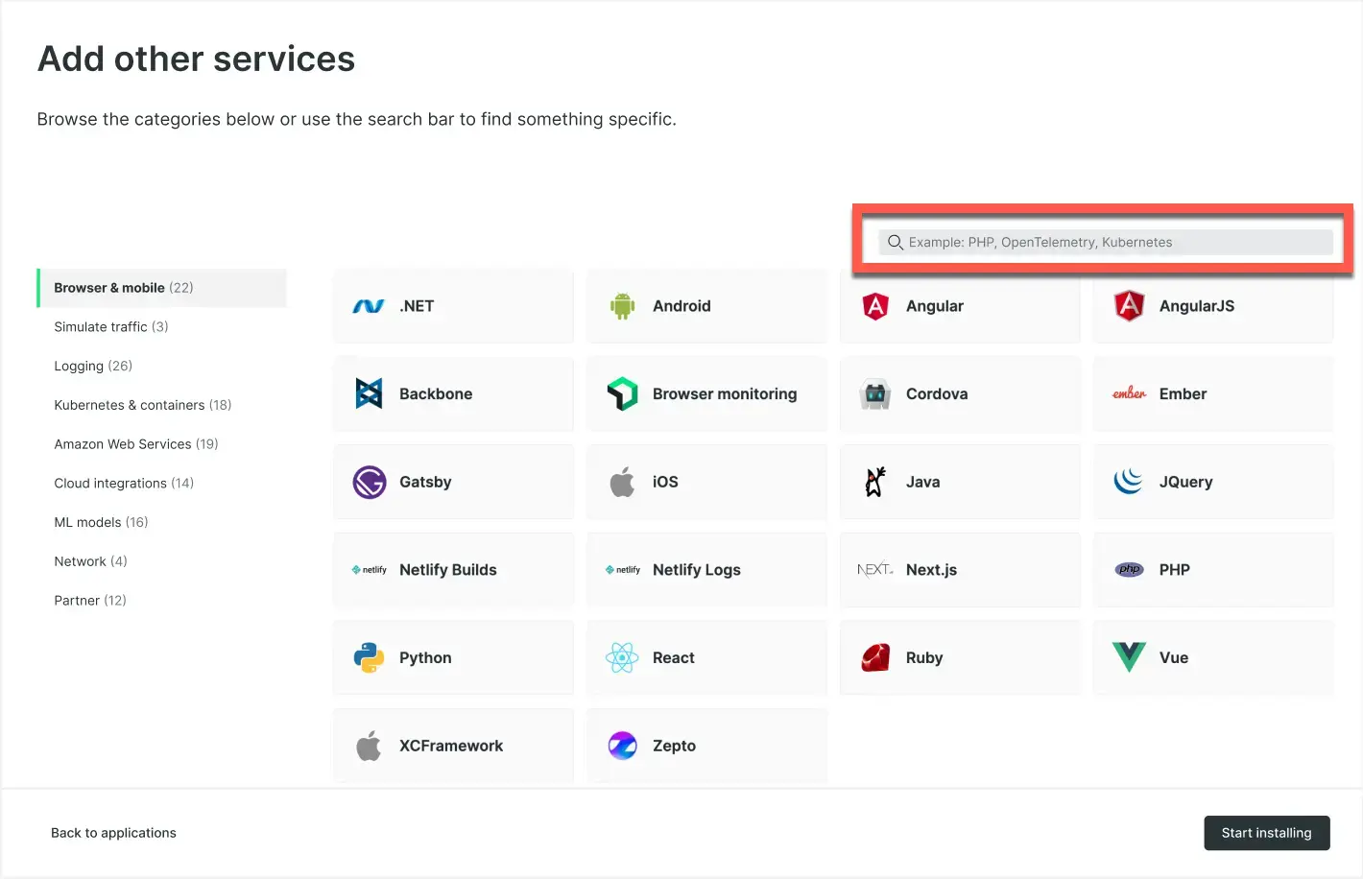The height and width of the screenshot is (879, 1363).
Task: Select the Vue logo icon
Action: coord(1129,657)
